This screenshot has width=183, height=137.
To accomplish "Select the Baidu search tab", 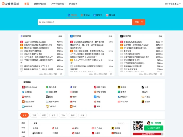I will pos(72,15).
